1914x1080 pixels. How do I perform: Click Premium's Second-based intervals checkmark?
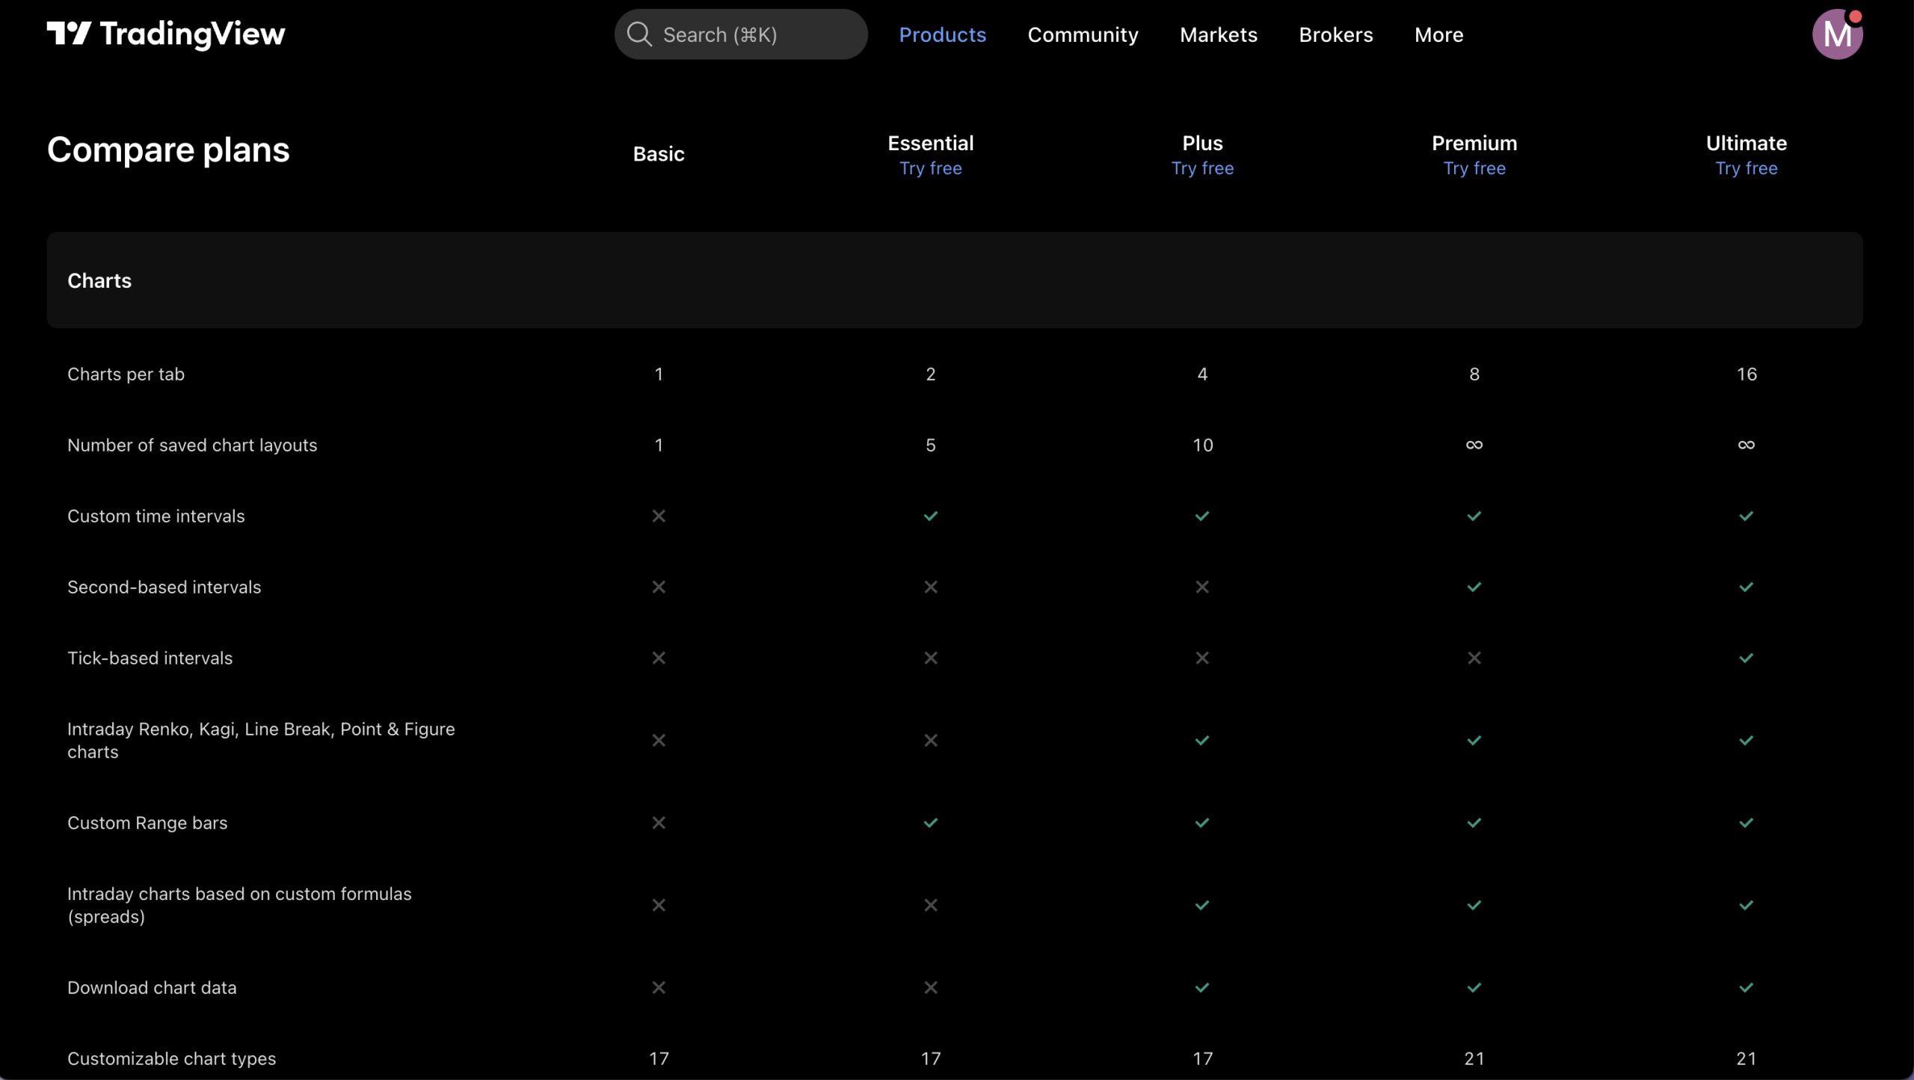click(1474, 587)
